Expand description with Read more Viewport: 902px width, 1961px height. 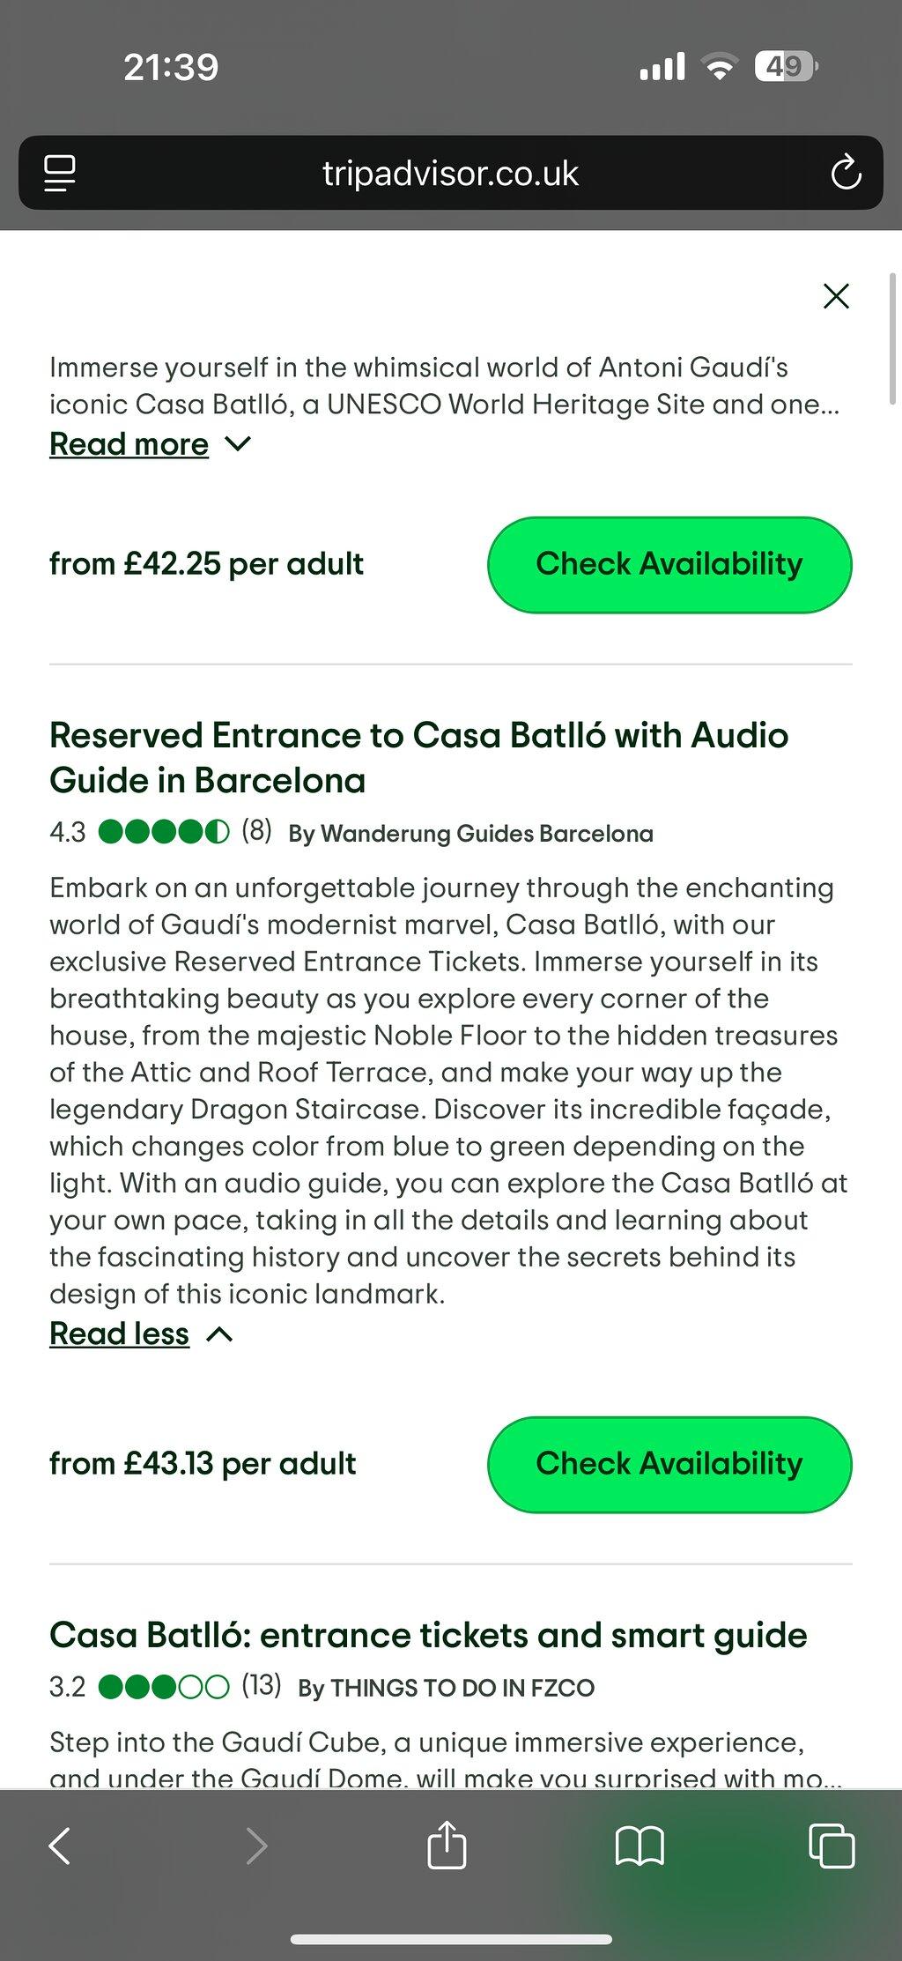[x=129, y=444]
